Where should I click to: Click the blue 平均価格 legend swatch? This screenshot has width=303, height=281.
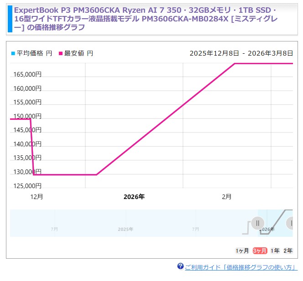coord(13,53)
